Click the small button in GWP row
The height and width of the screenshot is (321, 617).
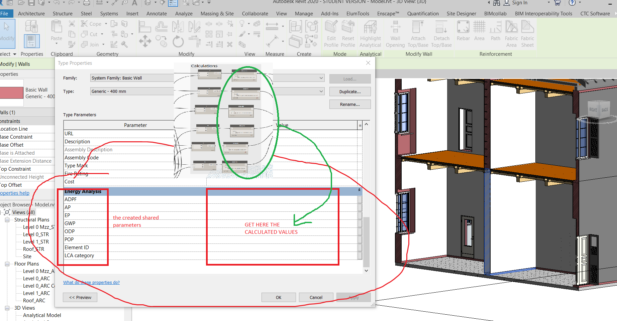click(360, 223)
